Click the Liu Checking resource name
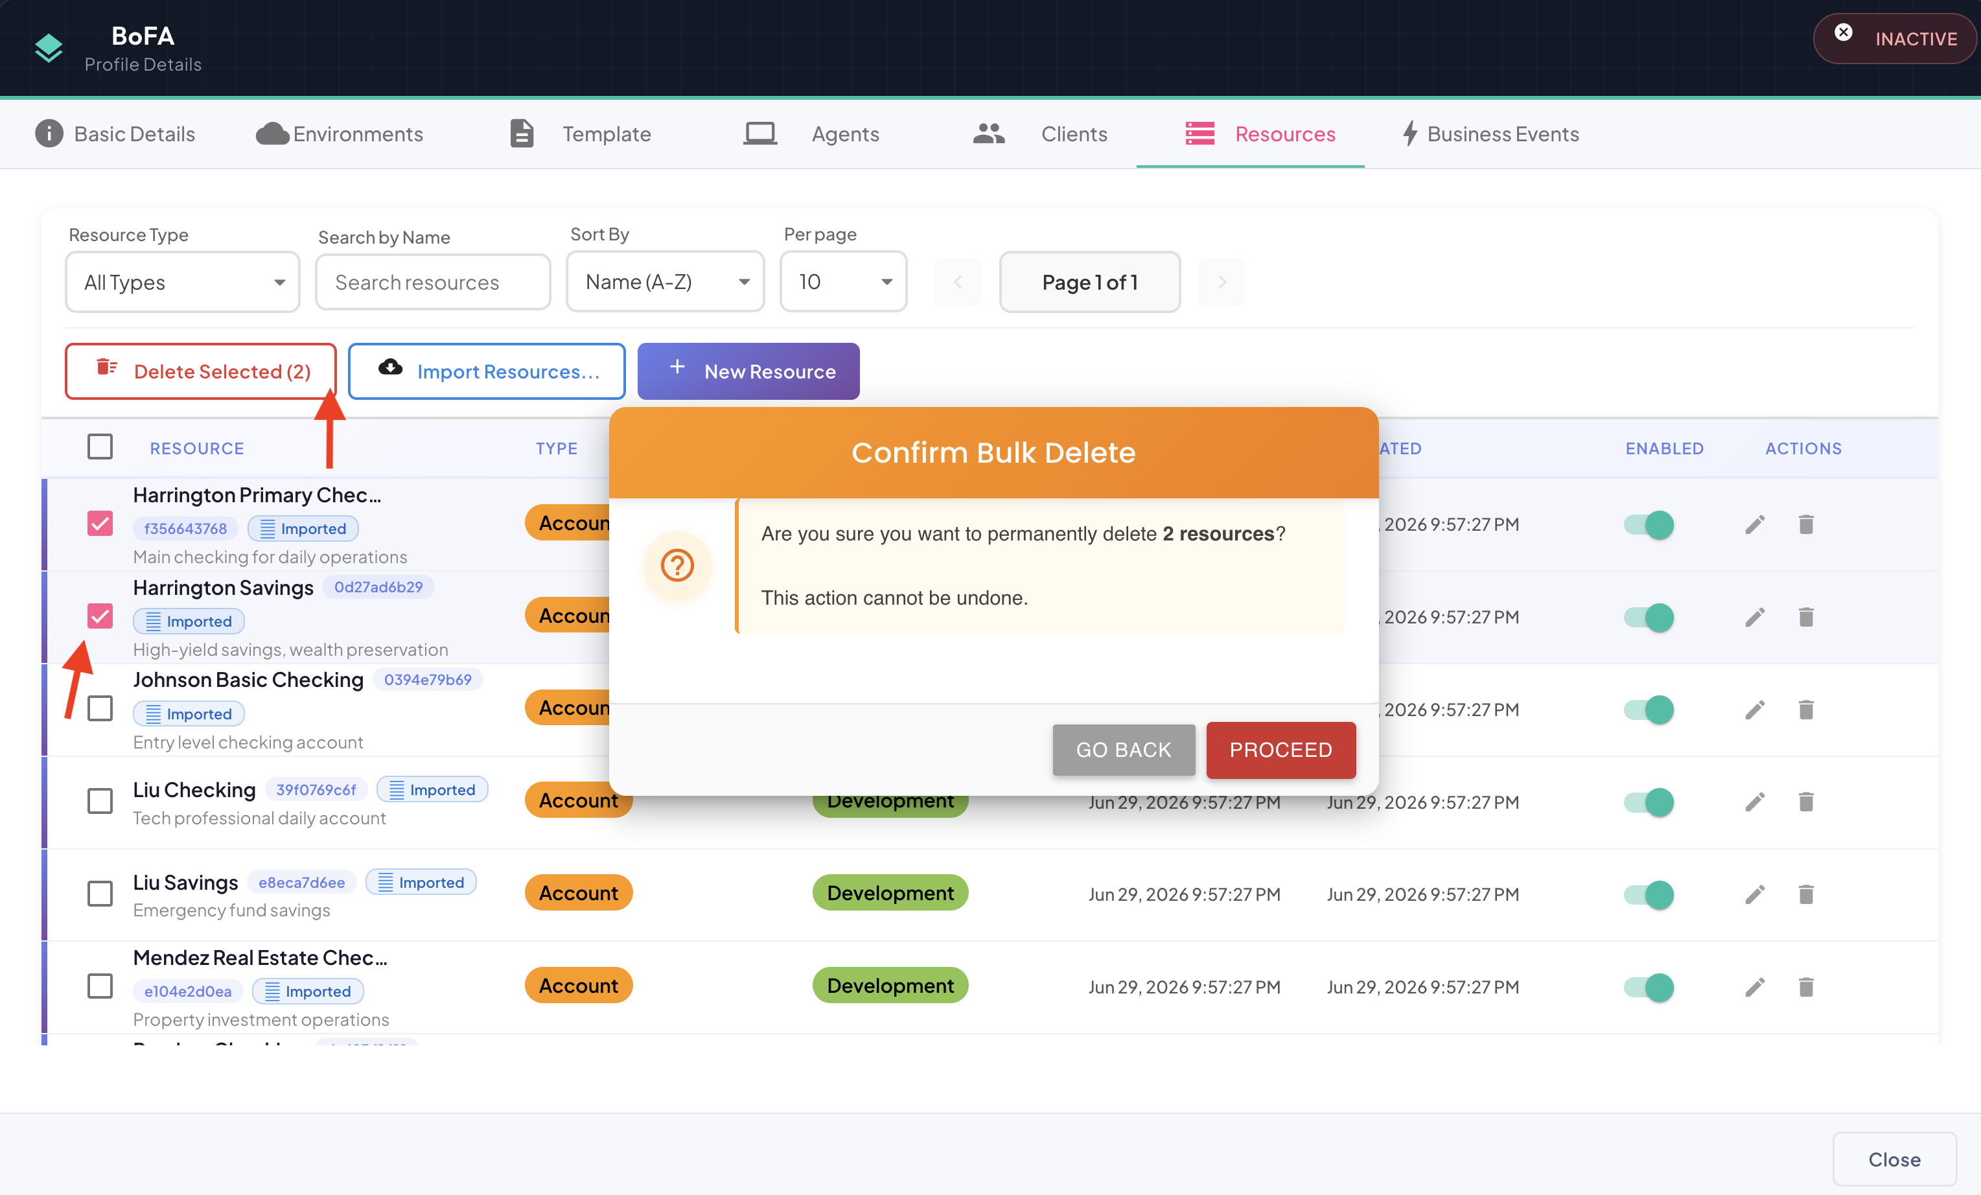This screenshot has width=1981, height=1195. click(x=194, y=790)
